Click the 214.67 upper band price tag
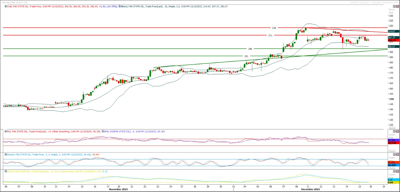The height and width of the screenshot is (192, 400). pos(393,31)
